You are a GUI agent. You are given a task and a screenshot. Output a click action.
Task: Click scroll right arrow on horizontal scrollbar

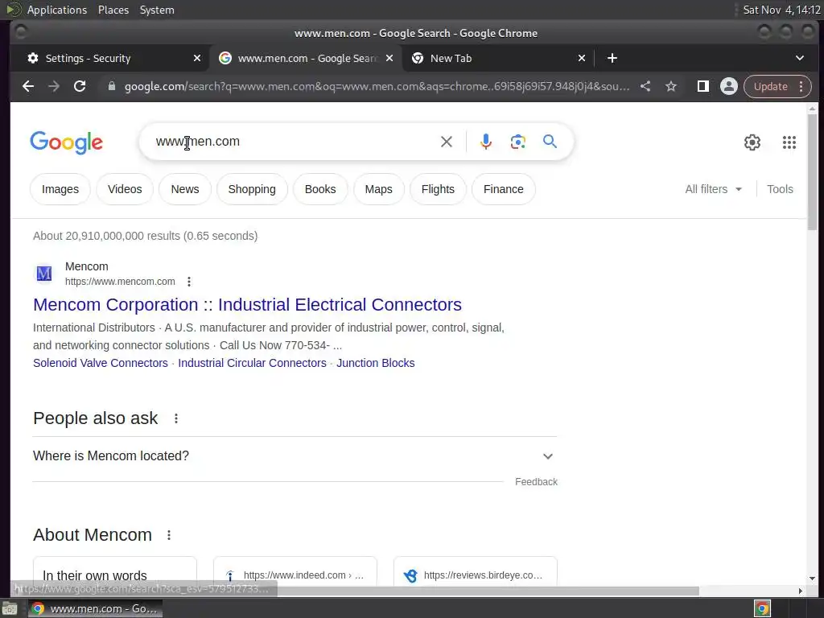pyautogui.click(x=801, y=591)
